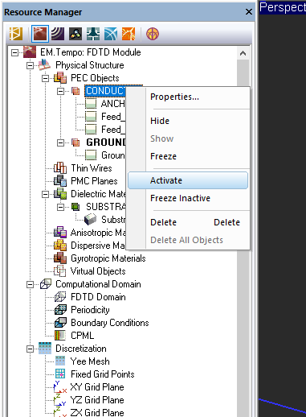Select Boundary Conditions in the tree
This screenshot has width=306, height=417.
pyautogui.click(x=110, y=323)
